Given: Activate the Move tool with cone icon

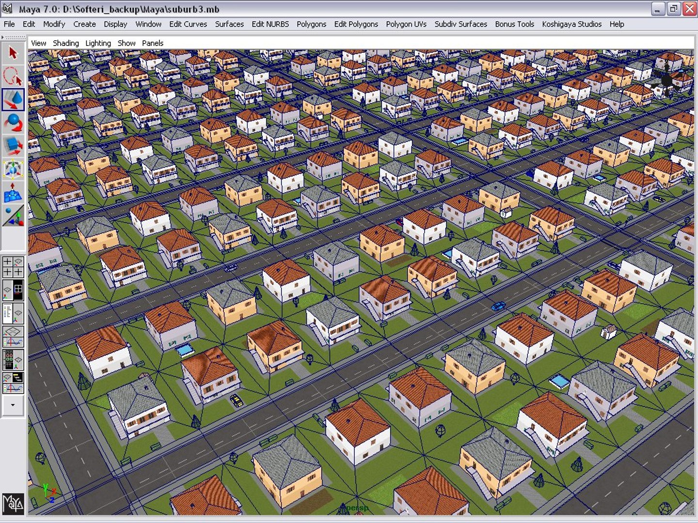Looking at the screenshot, I should (x=13, y=100).
